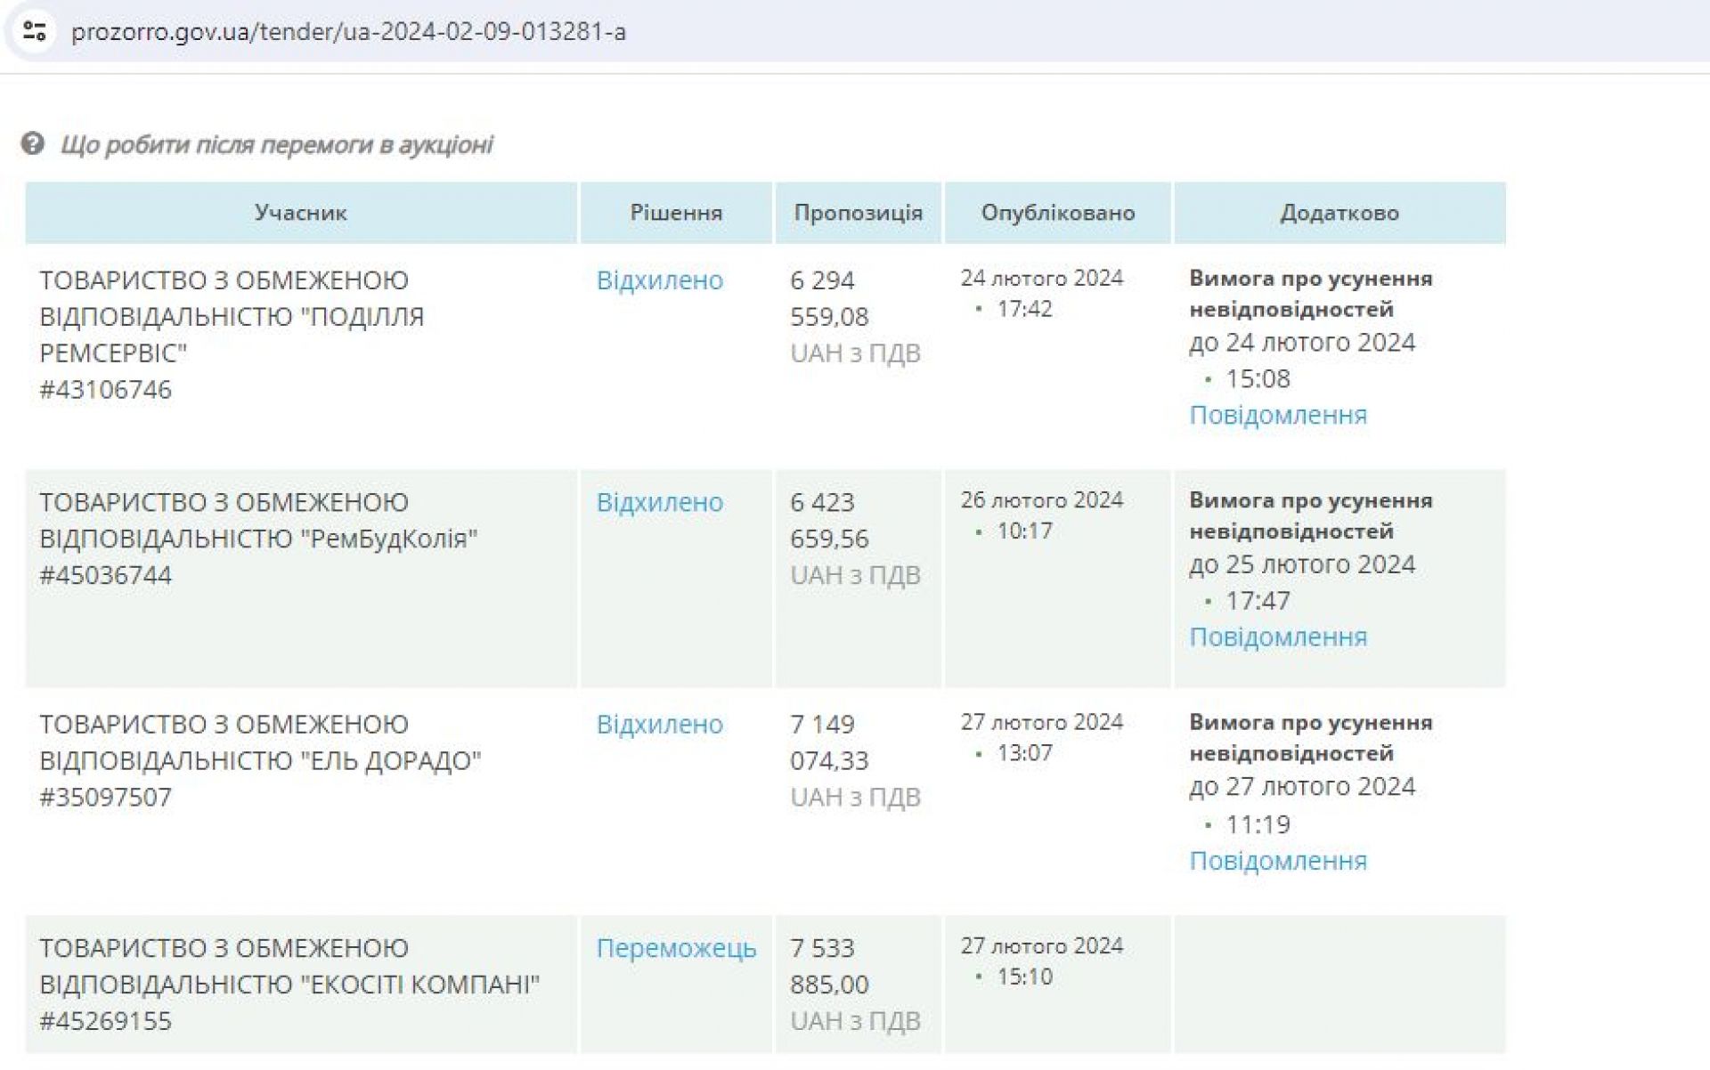Open 'Що робити після перемоги в аукціоні' link

point(276,144)
